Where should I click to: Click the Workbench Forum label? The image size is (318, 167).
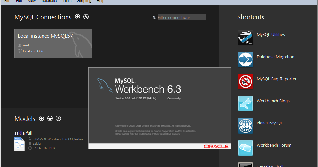click(x=274, y=145)
